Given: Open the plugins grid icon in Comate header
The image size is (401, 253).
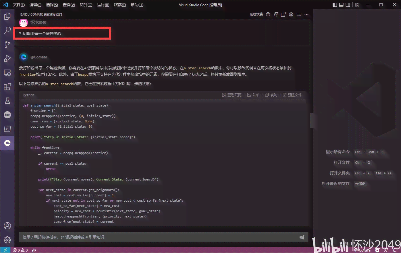Looking at the screenshot, I should [x=283, y=14].
